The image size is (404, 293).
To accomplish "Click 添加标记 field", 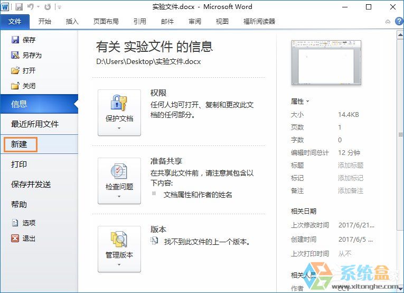I will tap(351, 178).
